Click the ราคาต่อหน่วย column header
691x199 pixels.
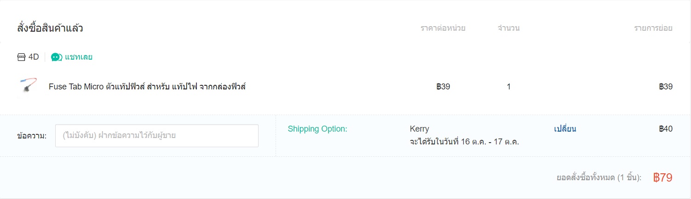pyautogui.click(x=443, y=28)
